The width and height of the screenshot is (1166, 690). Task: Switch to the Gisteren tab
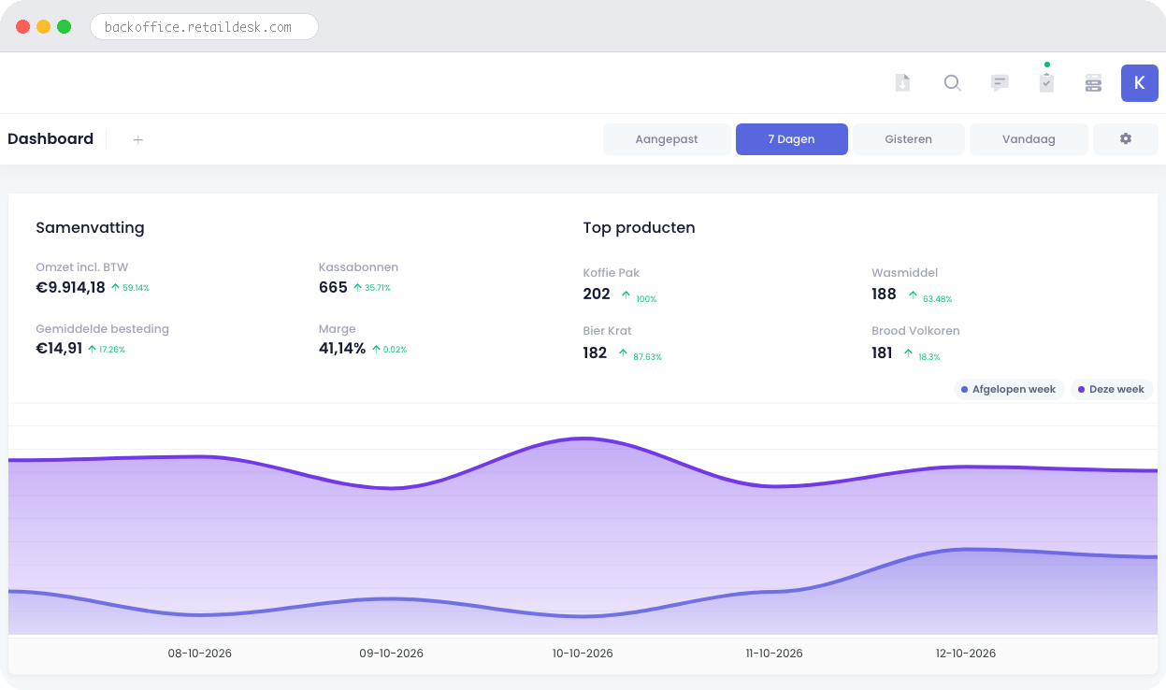click(x=908, y=139)
